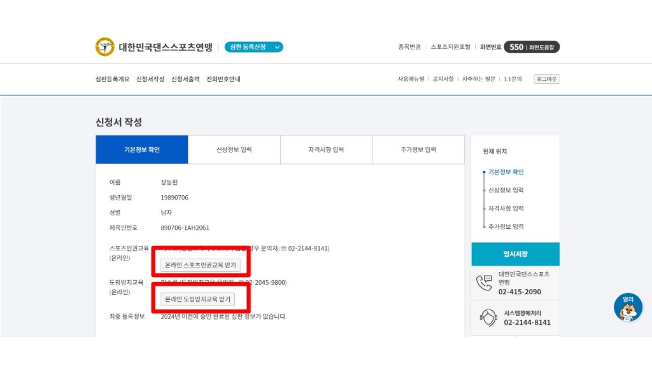Open the 전화번호안내 menu item

click(223, 79)
